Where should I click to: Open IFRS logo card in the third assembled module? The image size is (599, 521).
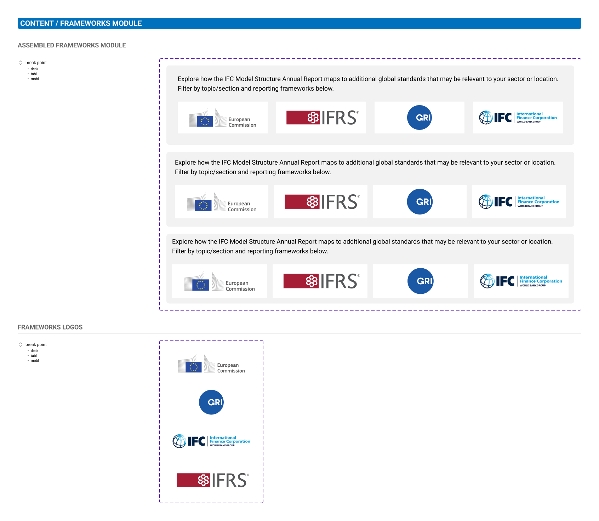(320, 281)
